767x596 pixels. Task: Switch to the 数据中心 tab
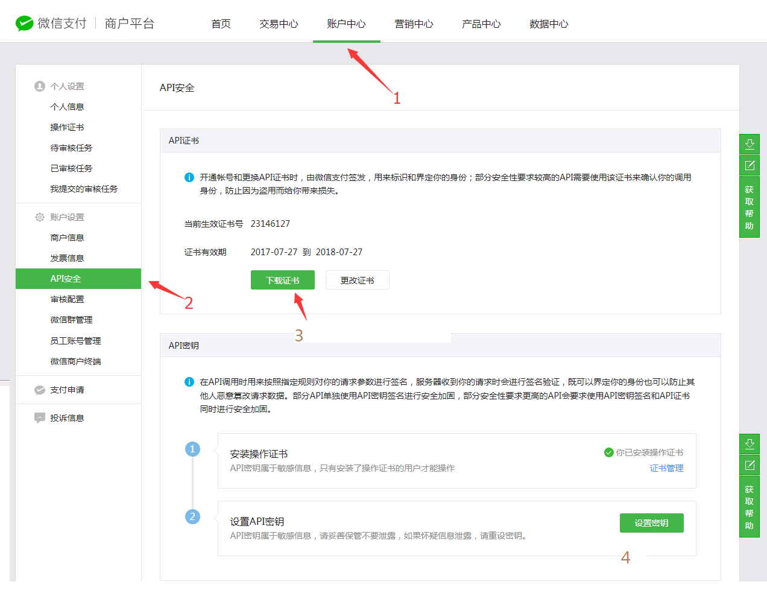pyautogui.click(x=549, y=24)
